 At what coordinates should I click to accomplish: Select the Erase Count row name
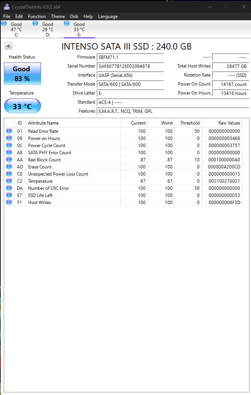[40, 167]
